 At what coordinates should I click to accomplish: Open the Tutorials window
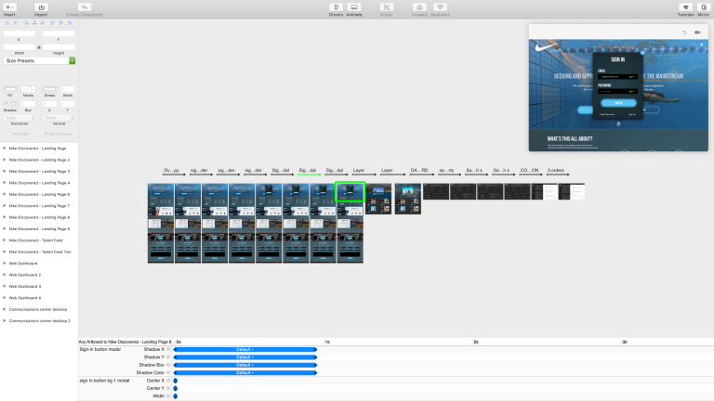pos(685,7)
